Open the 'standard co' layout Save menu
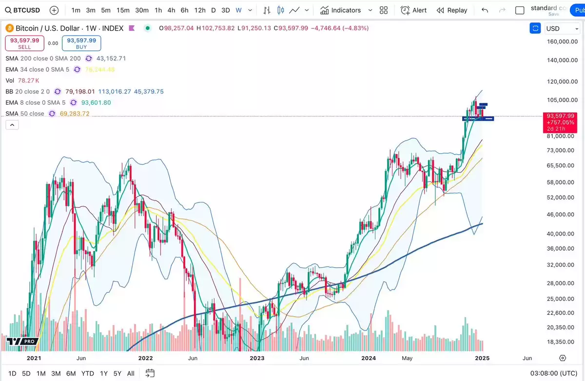Viewport: 585px width, 381px height. point(547,10)
